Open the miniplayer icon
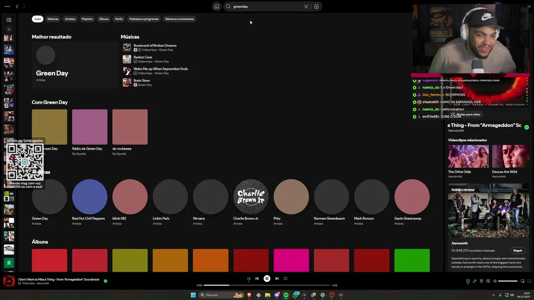The height and width of the screenshot is (300, 534). click(x=523, y=281)
